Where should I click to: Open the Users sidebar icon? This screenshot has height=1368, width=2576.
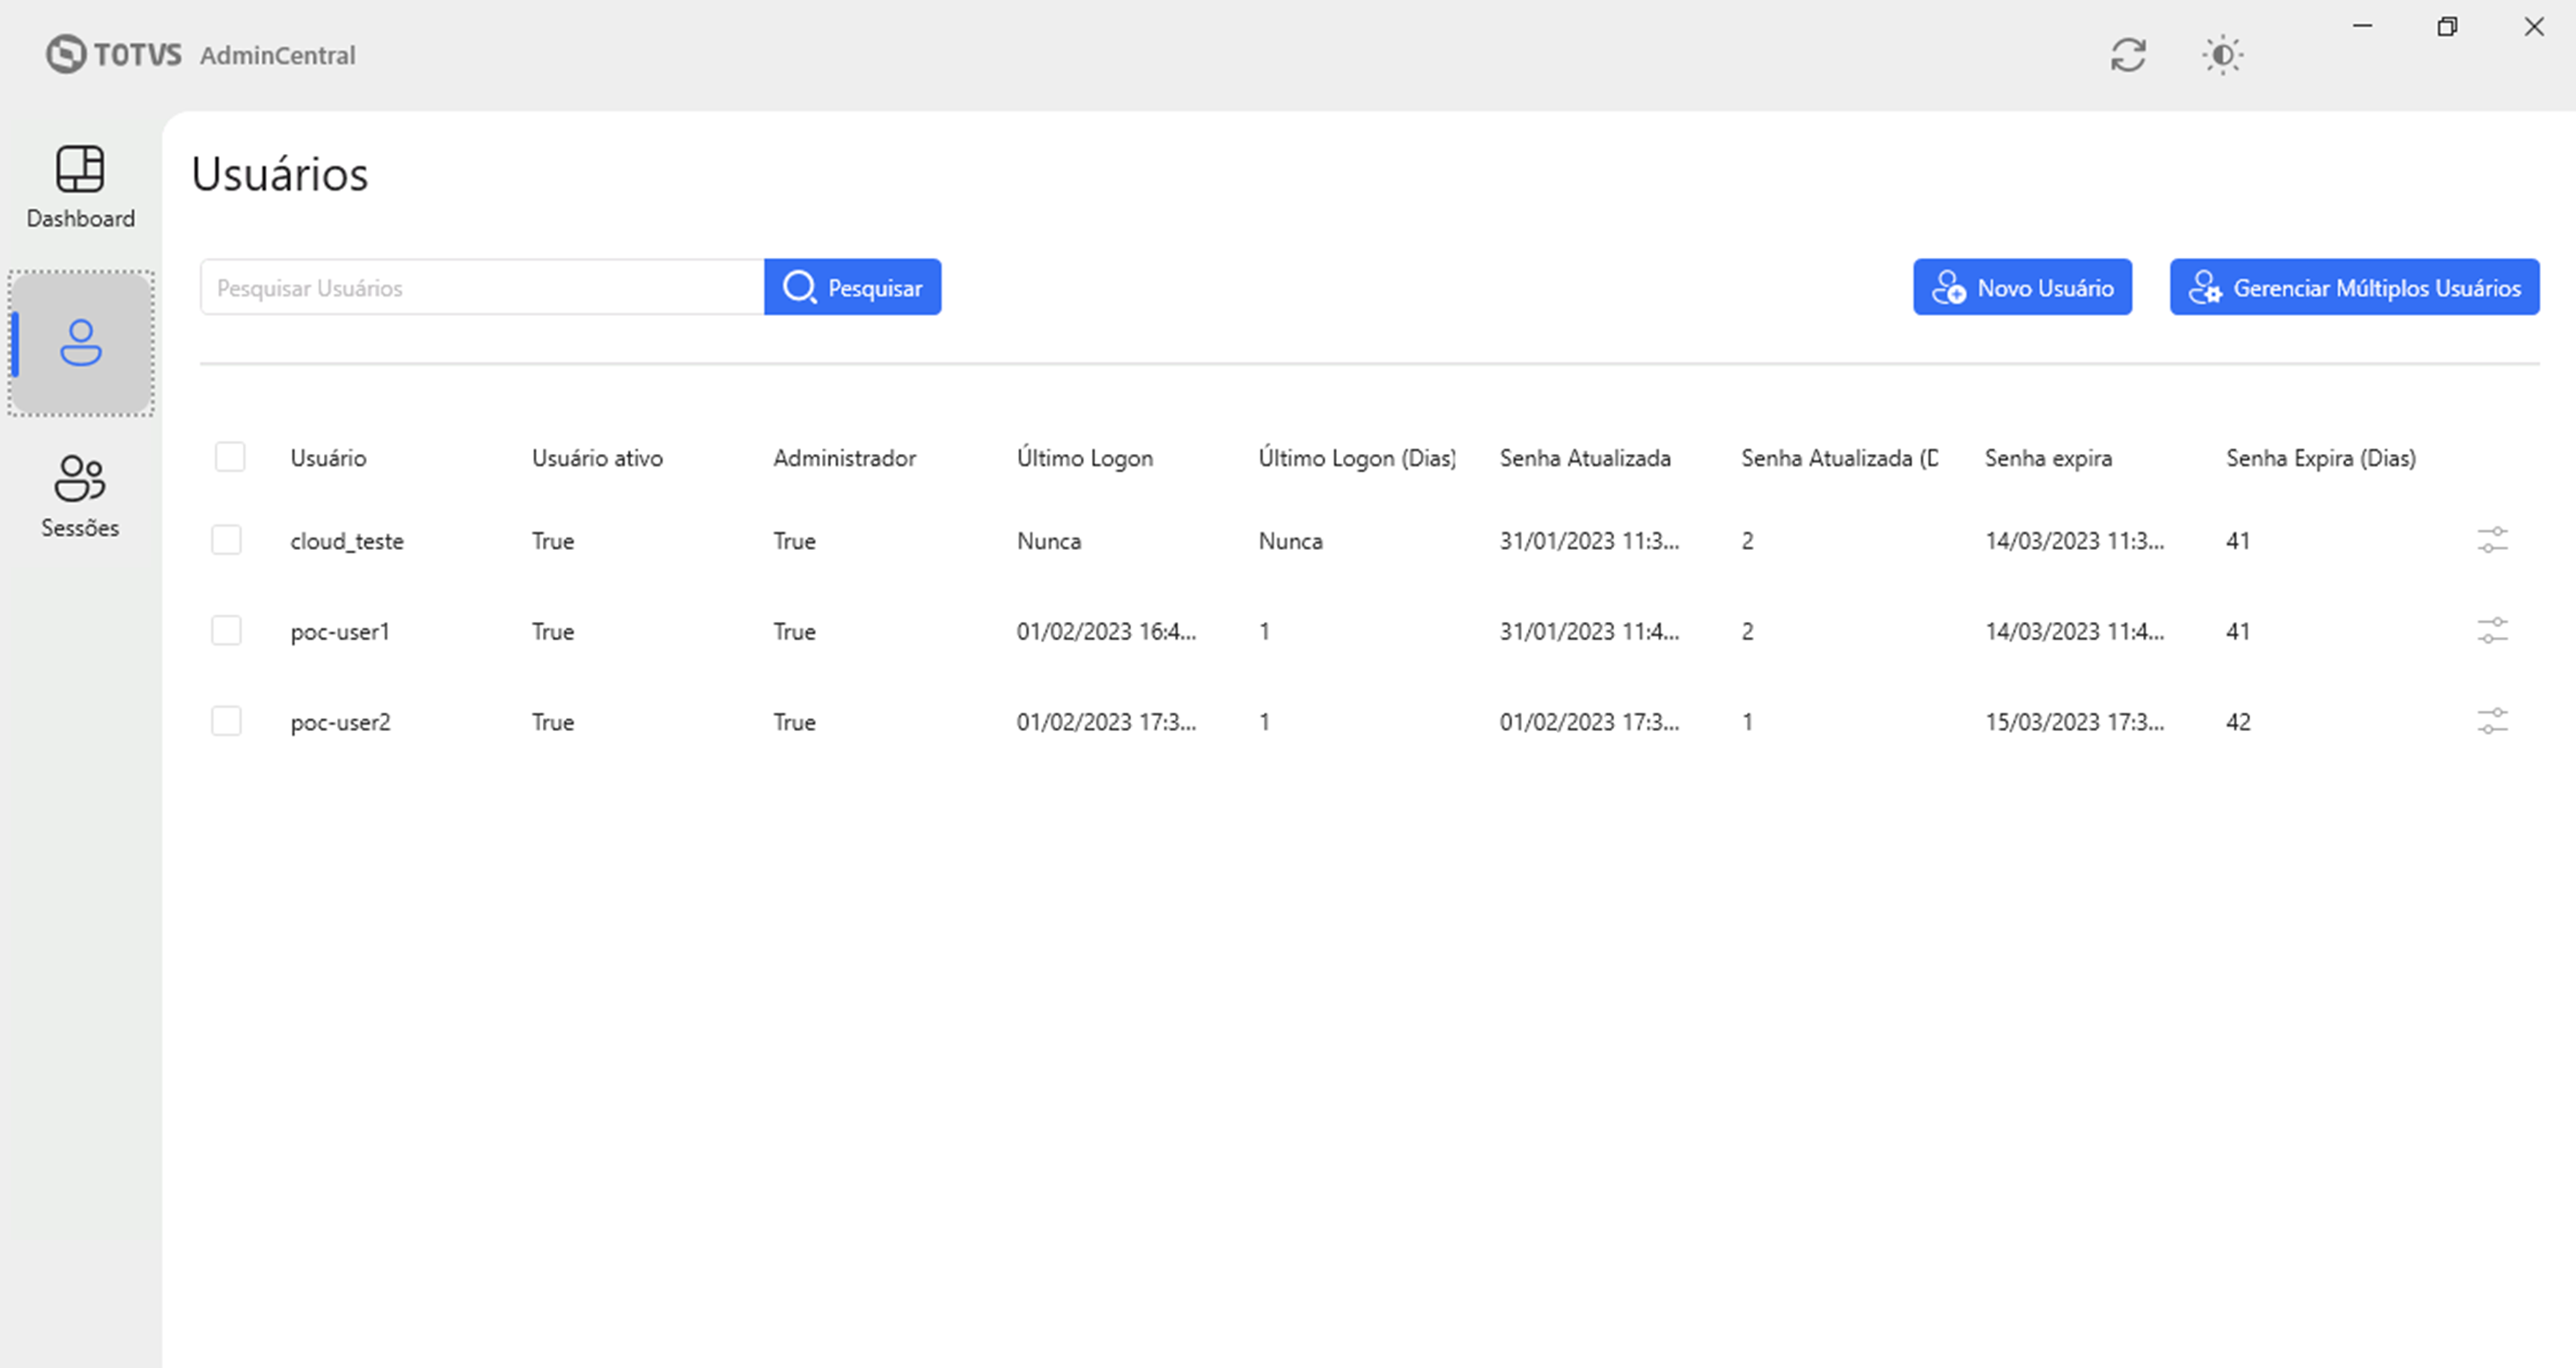pyautogui.click(x=81, y=343)
